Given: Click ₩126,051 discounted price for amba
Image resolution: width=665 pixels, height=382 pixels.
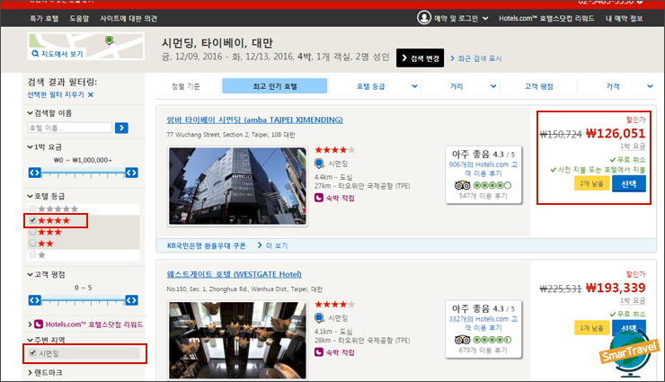Looking at the screenshot, I should click(x=616, y=134).
